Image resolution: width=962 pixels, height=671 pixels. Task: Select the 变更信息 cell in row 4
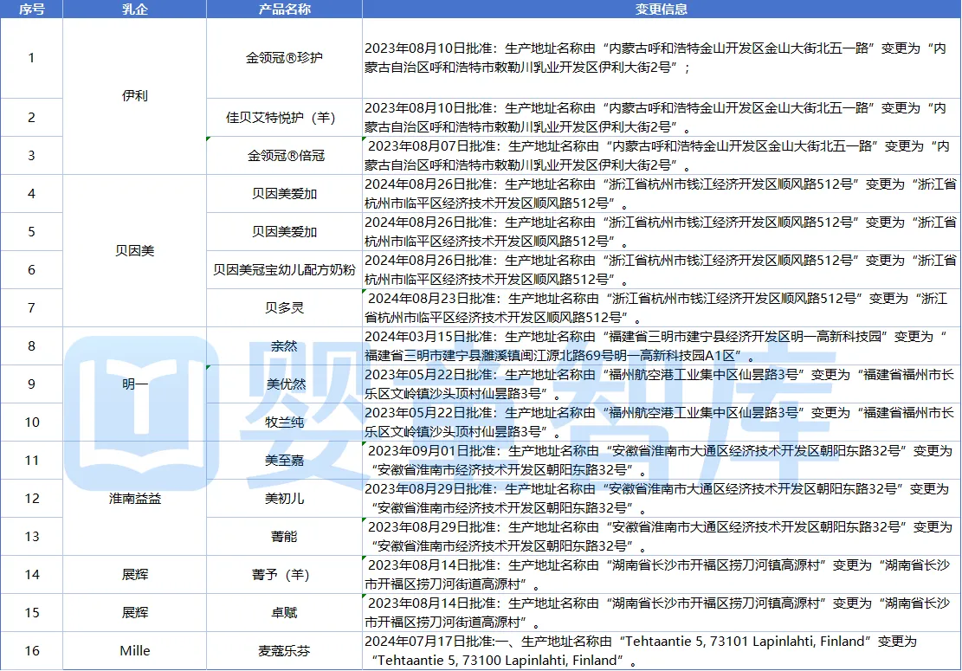tap(662, 194)
